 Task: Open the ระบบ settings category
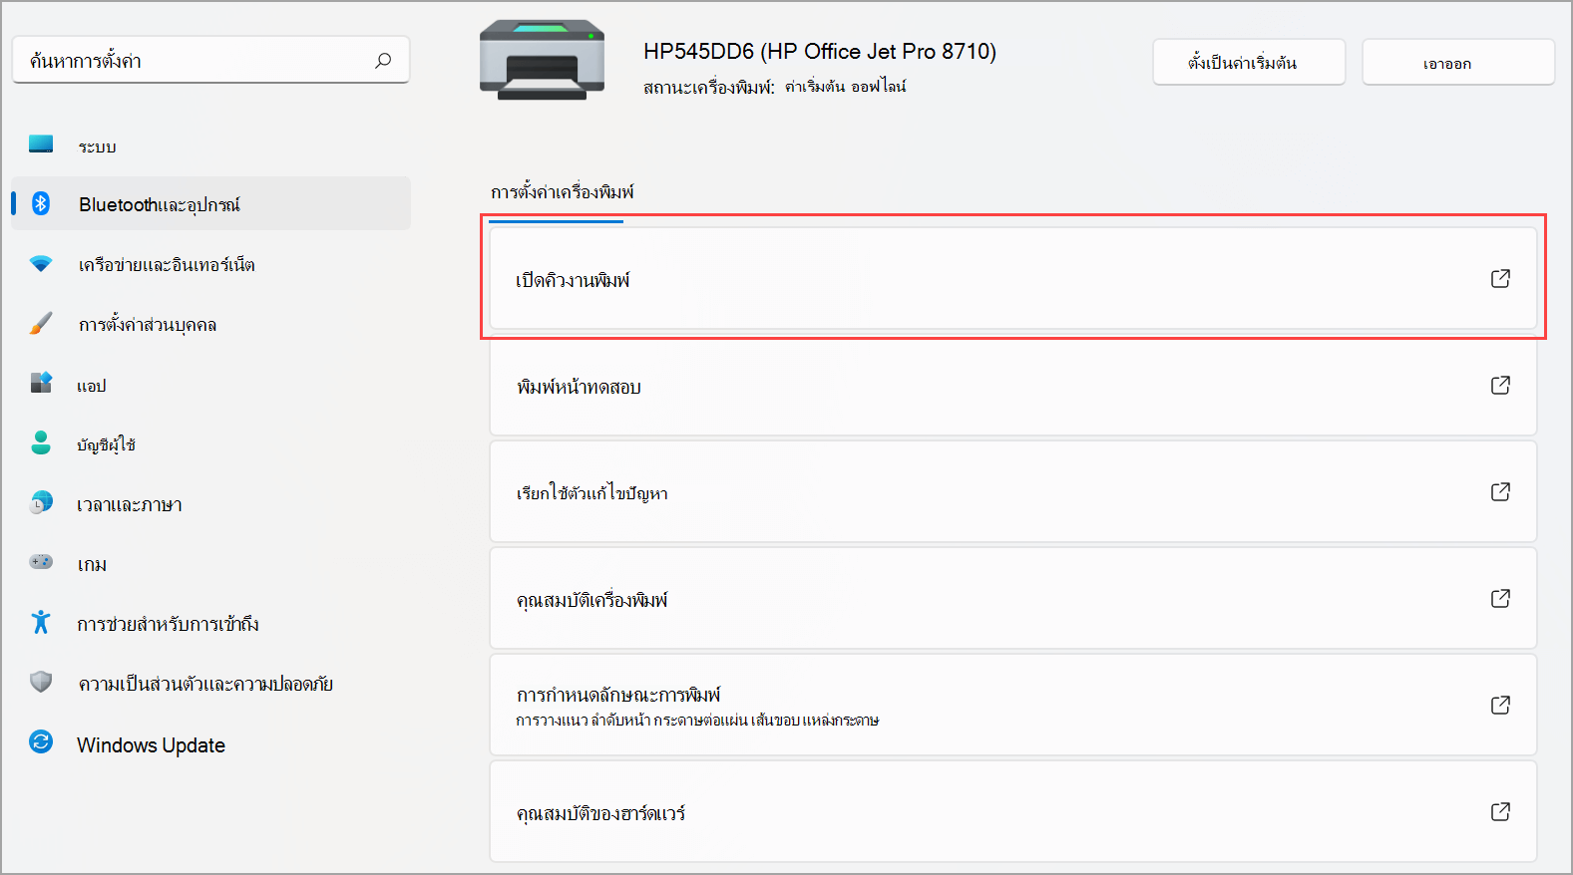pos(210,146)
